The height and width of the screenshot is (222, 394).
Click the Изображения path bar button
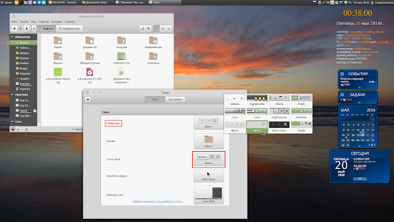point(69,29)
